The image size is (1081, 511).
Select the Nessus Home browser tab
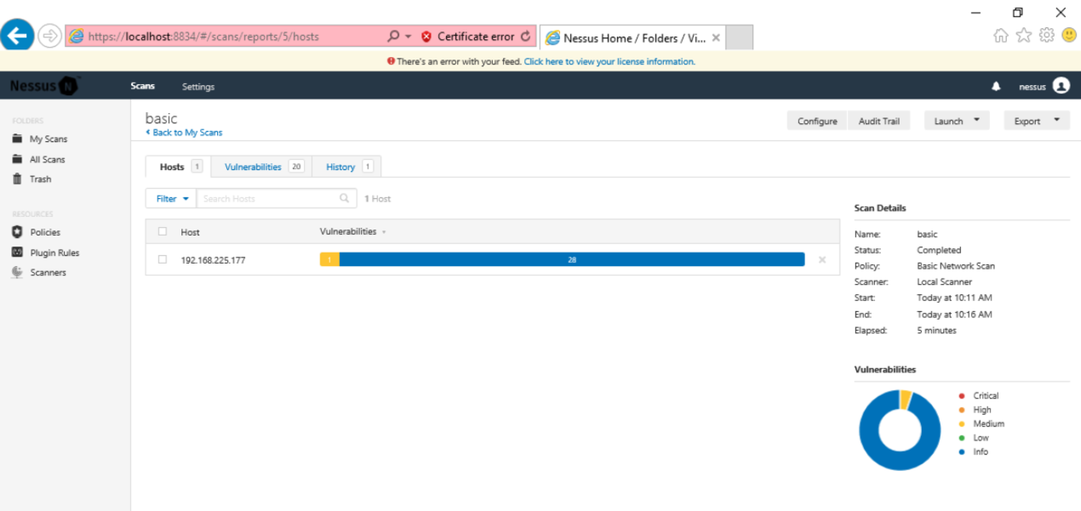633,37
